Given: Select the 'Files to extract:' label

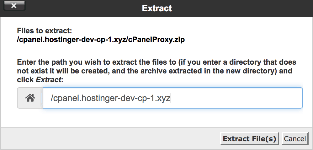Looking at the screenshot, I should 45,31.
